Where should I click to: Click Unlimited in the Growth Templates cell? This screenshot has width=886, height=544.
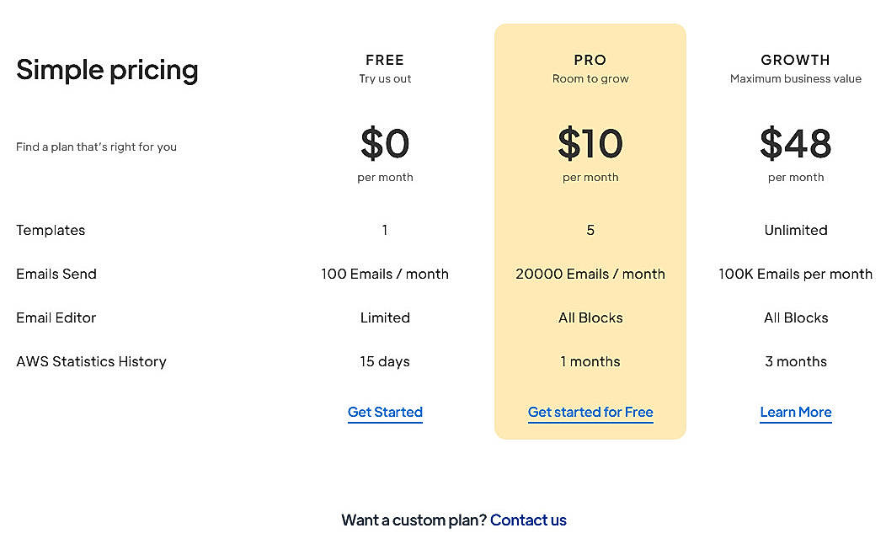(795, 230)
